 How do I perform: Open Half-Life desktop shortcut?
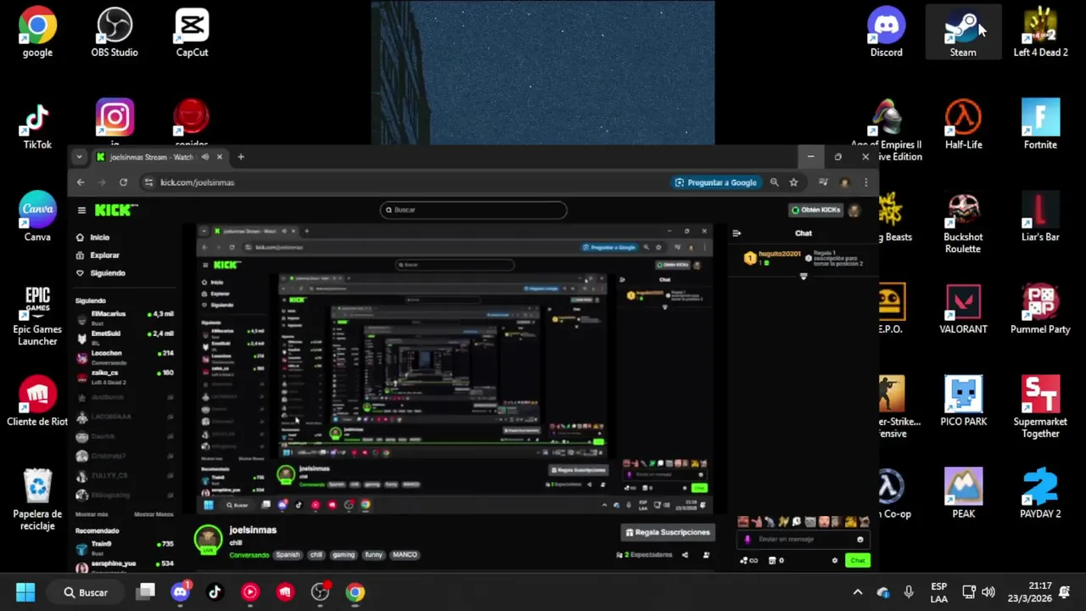964,125
